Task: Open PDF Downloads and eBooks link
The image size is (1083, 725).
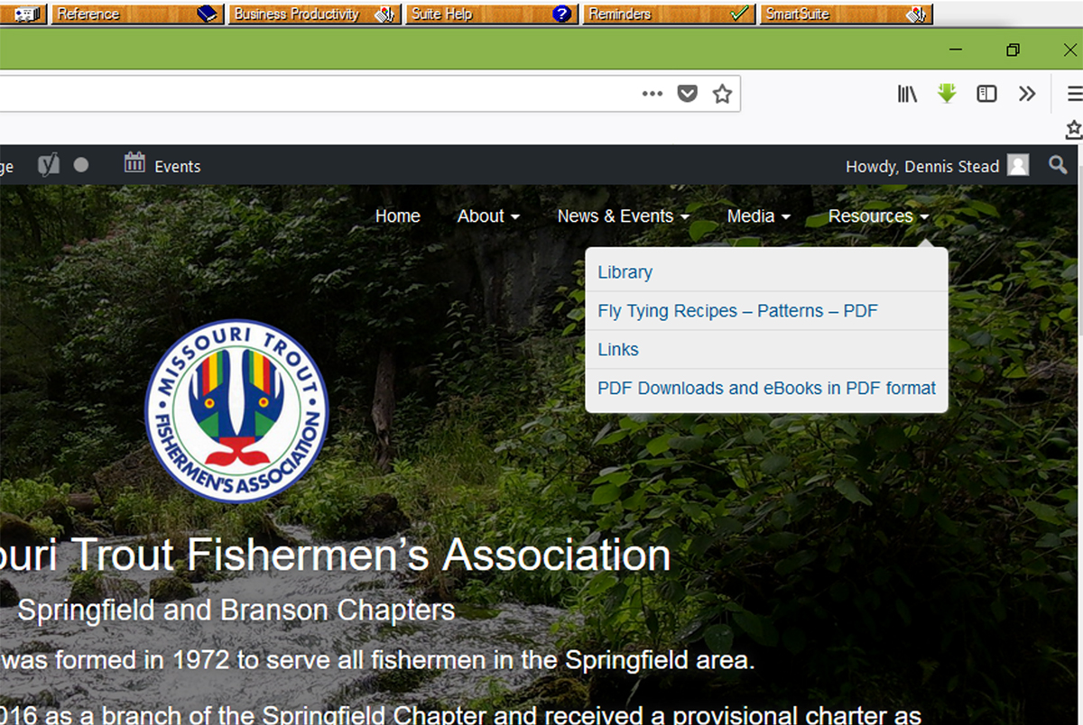Action: tap(766, 389)
